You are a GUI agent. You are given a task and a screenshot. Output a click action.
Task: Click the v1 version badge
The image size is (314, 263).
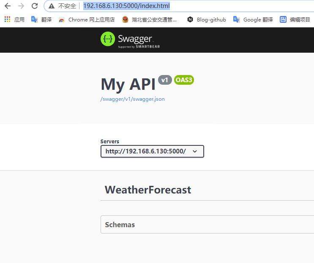(165, 80)
